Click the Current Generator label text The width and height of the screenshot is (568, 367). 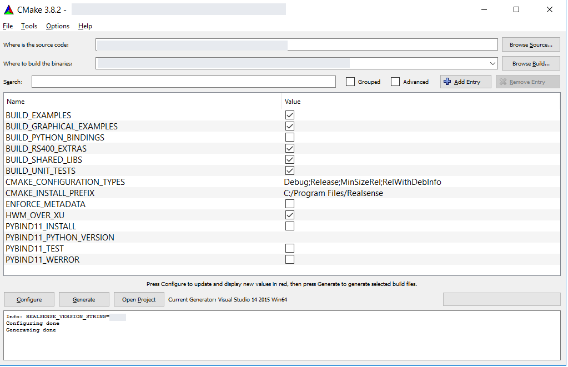point(228,300)
